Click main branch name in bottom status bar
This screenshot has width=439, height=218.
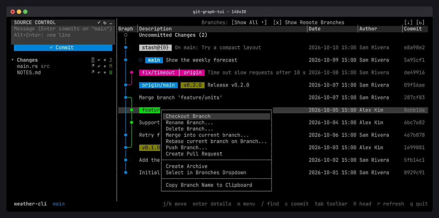point(59,204)
